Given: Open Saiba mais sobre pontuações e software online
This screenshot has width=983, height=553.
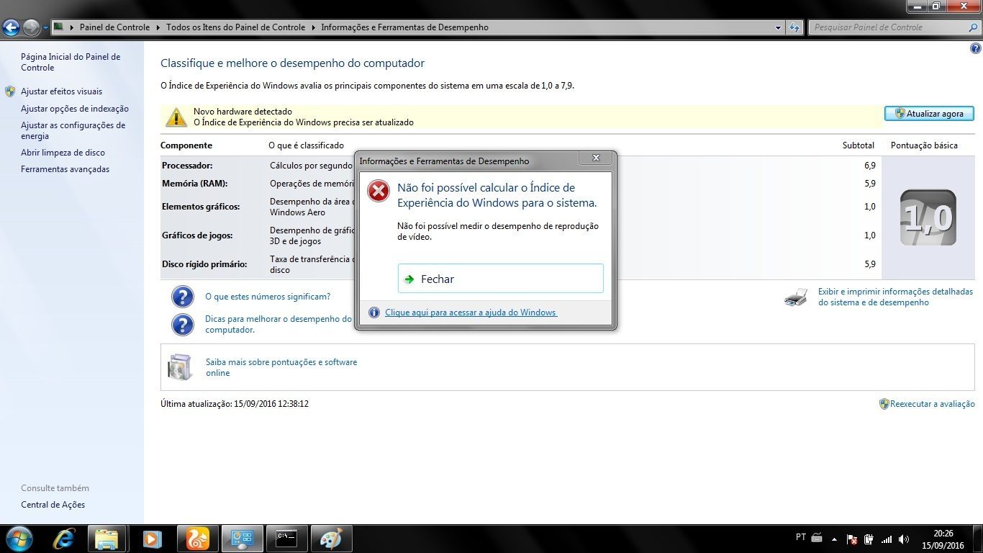Looking at the screenshot, I should pos(281,367).
